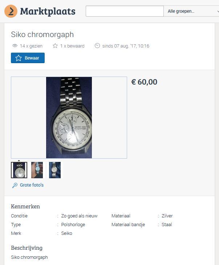
Task: Open the Grote foto's link
Action: [x=32, y=185]
